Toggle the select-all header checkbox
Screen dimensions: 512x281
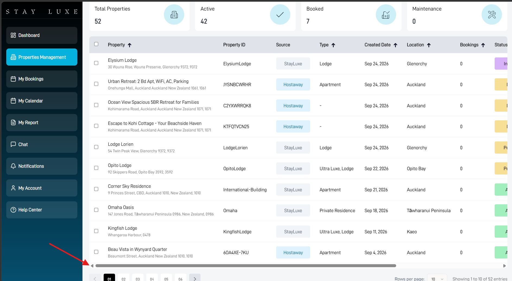click(x=96, y=44)
